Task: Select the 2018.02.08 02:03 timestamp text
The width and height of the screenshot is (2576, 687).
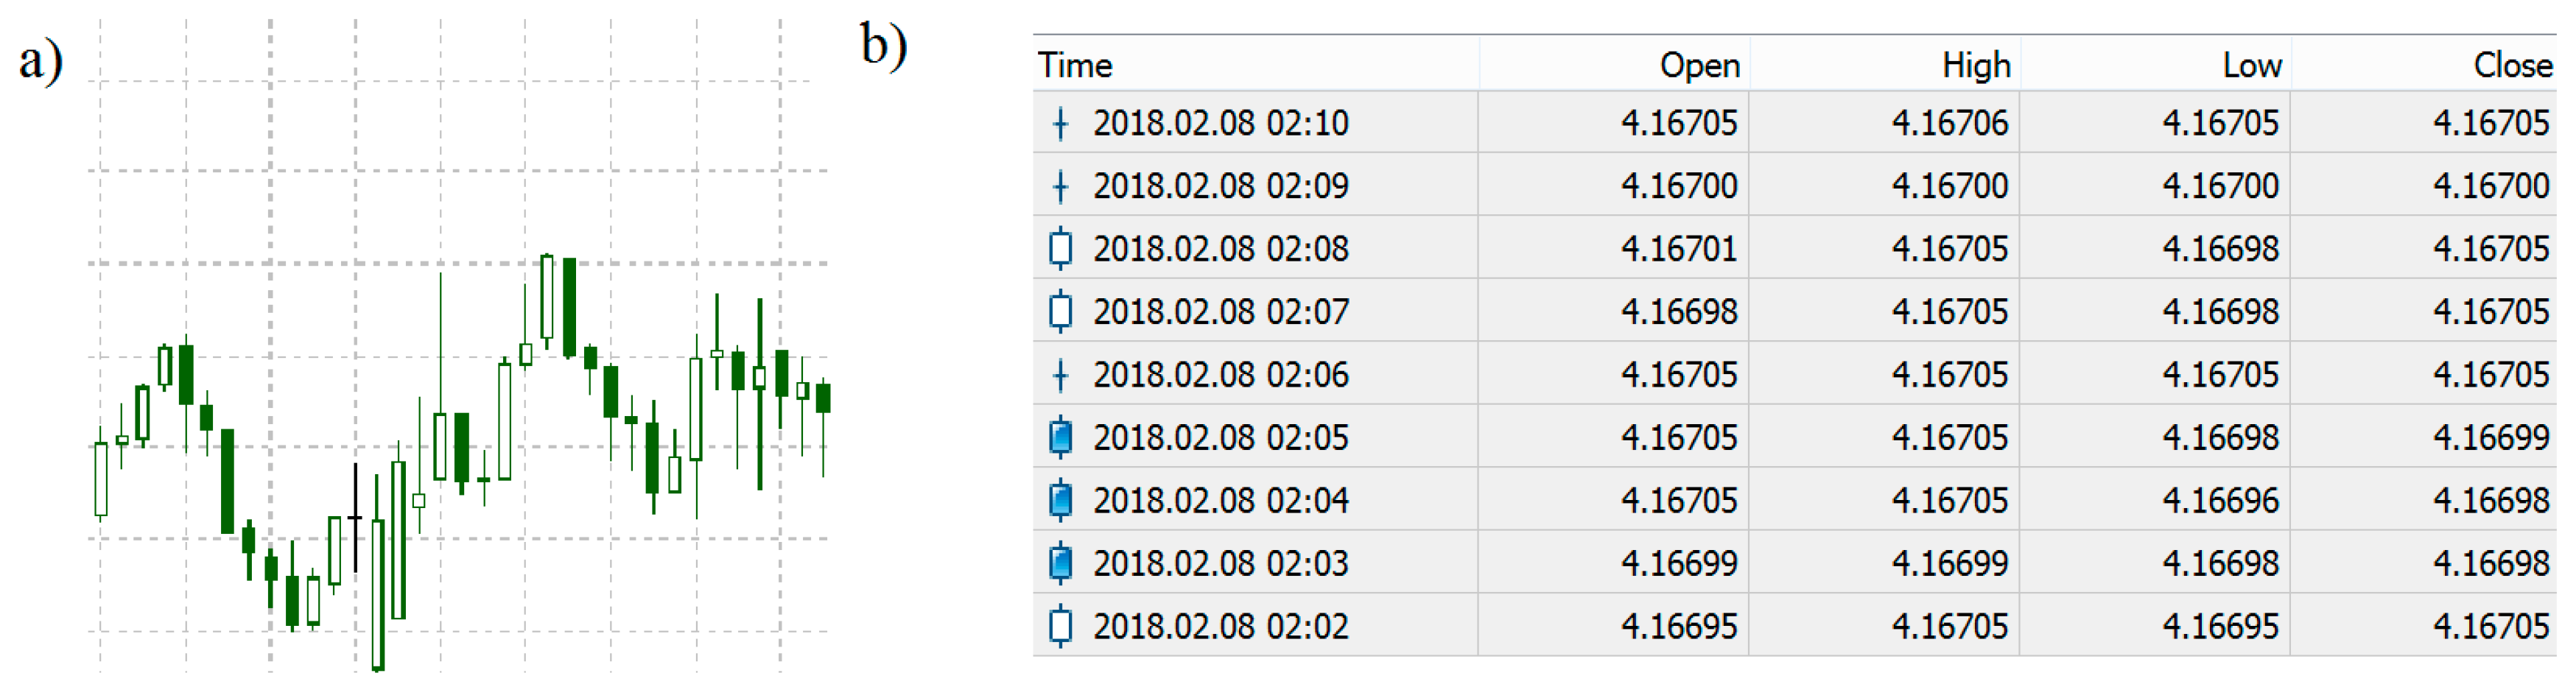Action: (1220, 563)
